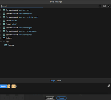Image resolution: width=111 pixels, height=100 pixels.
Task: Click the serverconnect1 database icon
Action: pyautogui.click(x=4, y=10)
